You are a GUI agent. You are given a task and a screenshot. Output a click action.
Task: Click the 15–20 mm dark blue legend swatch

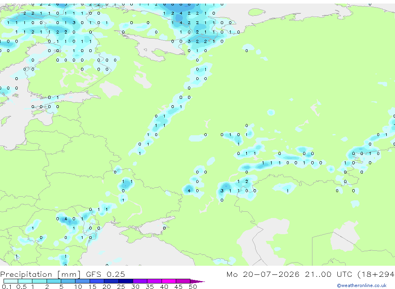[97, 281]
